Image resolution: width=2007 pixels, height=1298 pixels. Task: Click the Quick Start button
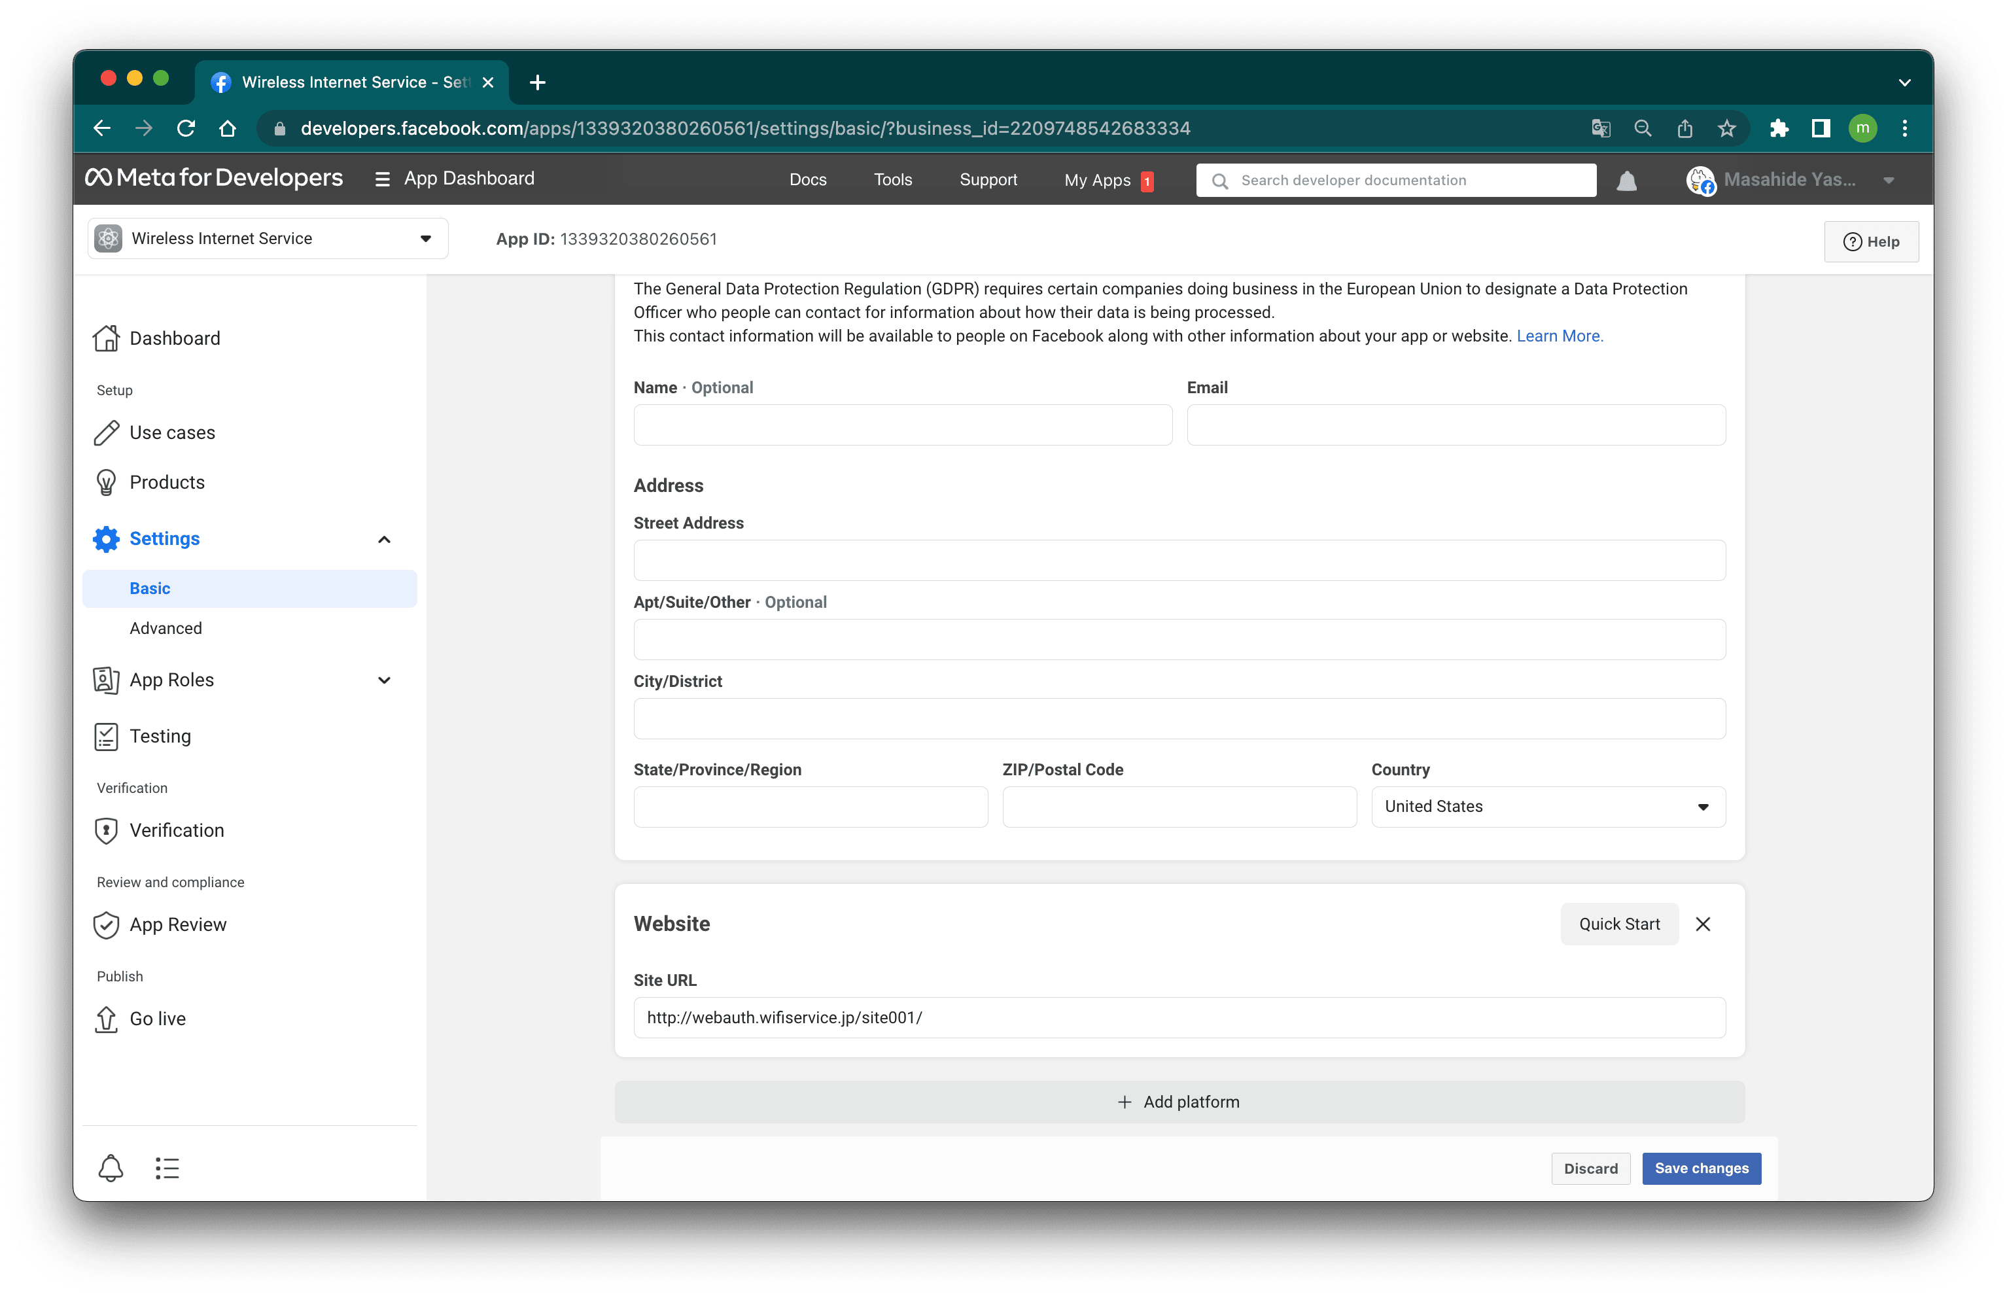pos(1618,924)
